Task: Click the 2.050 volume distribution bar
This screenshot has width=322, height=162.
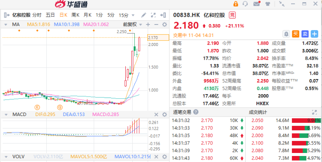Action: pyautogui.click(x=306, y=120)
